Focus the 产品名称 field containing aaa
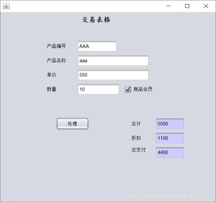216x202 pixels. pyautogui.click(x=113, y=61)
